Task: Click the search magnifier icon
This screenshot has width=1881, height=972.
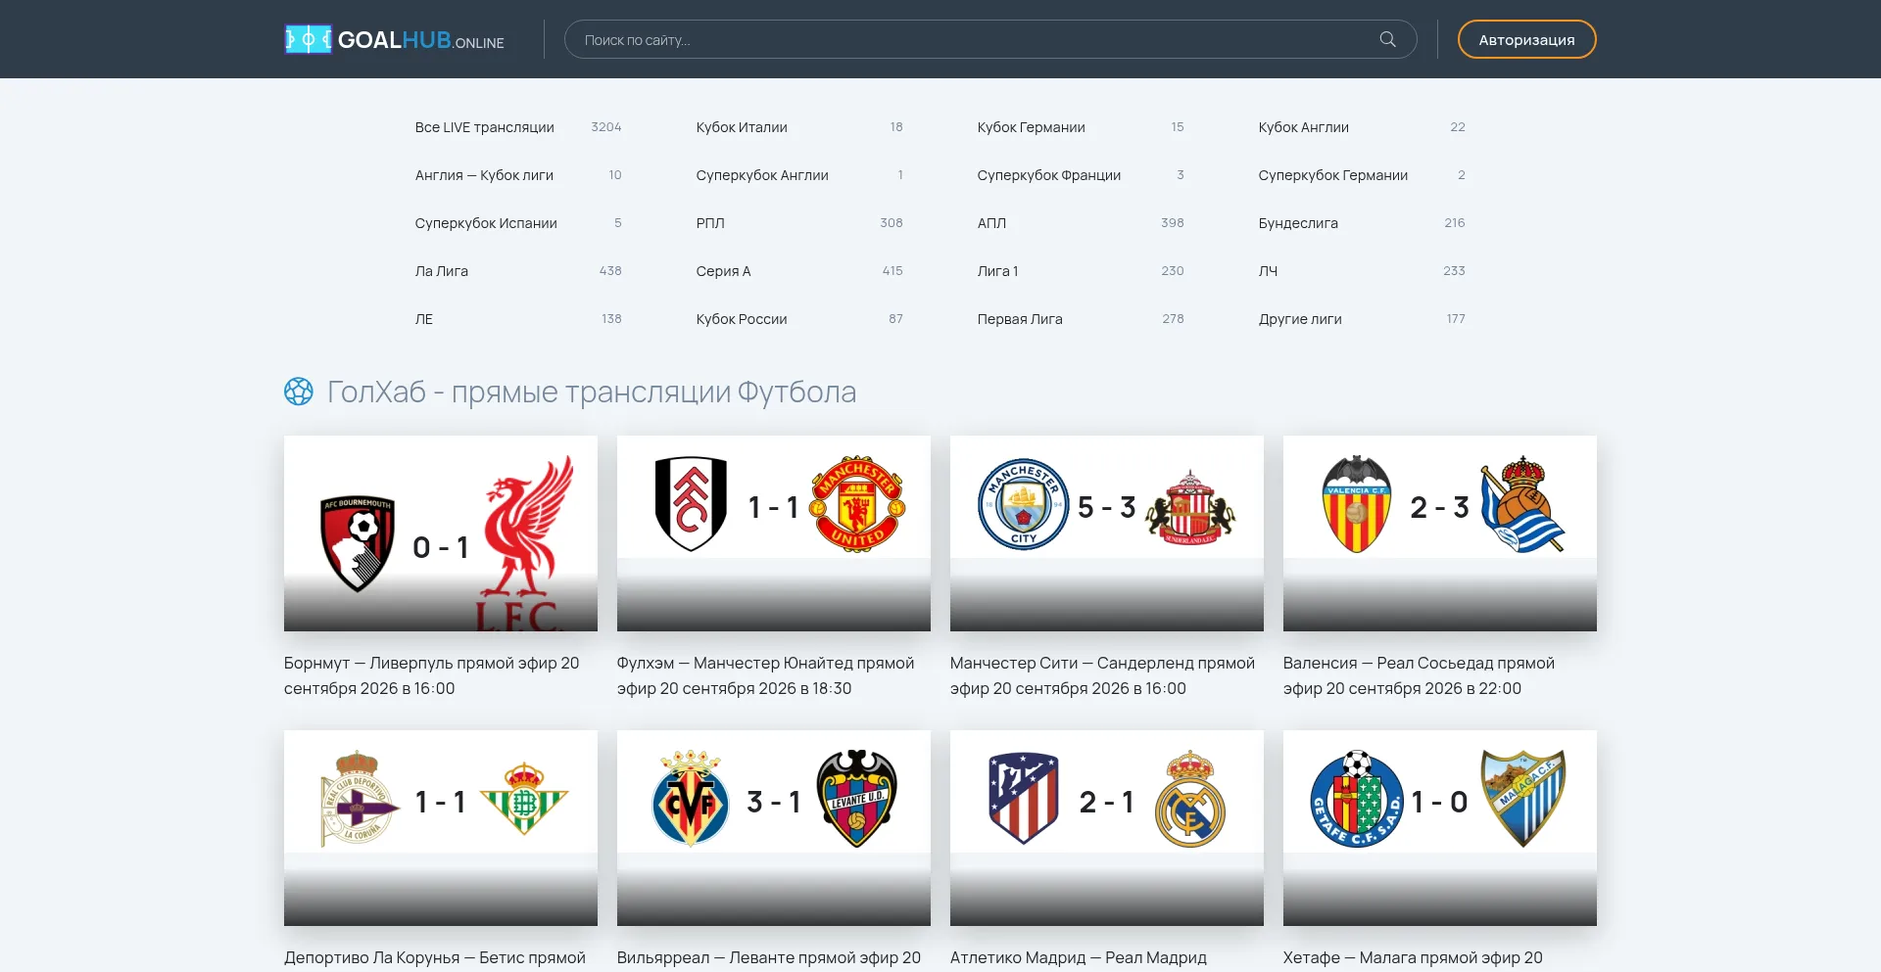Action: [1387, 39]
